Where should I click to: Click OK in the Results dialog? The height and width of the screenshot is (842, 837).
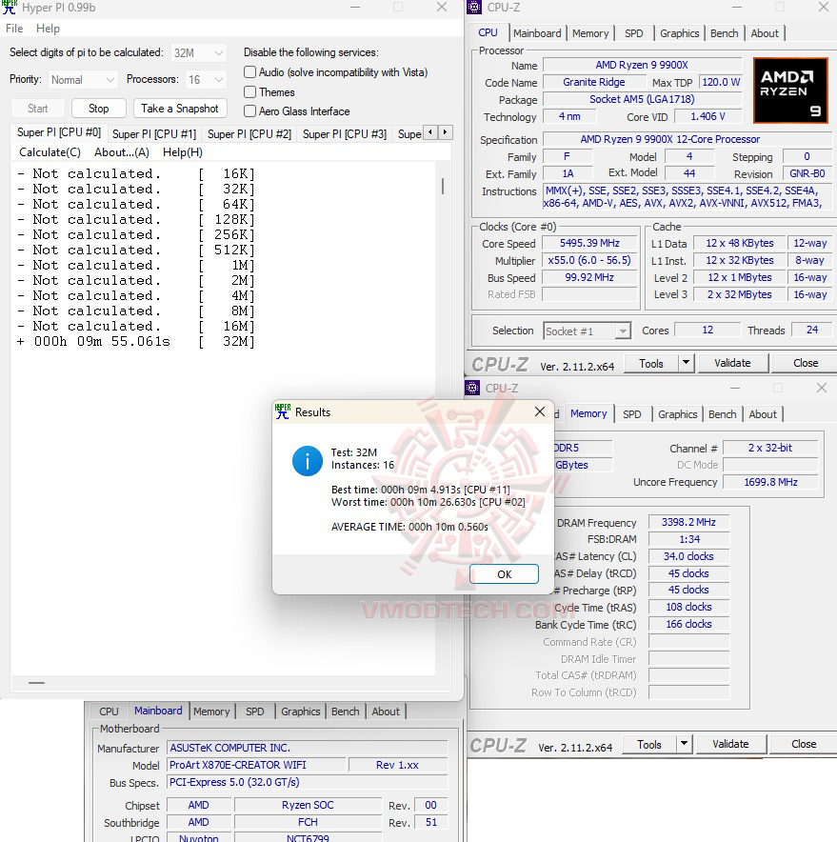(504, 574)
